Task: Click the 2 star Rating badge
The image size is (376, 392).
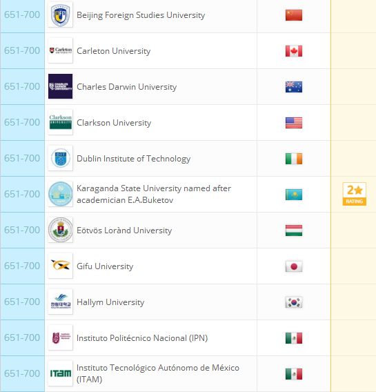Action: 354,194
